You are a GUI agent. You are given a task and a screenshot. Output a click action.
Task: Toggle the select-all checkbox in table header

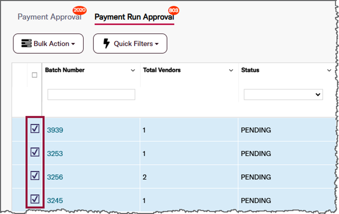click(x=34, y=75)
